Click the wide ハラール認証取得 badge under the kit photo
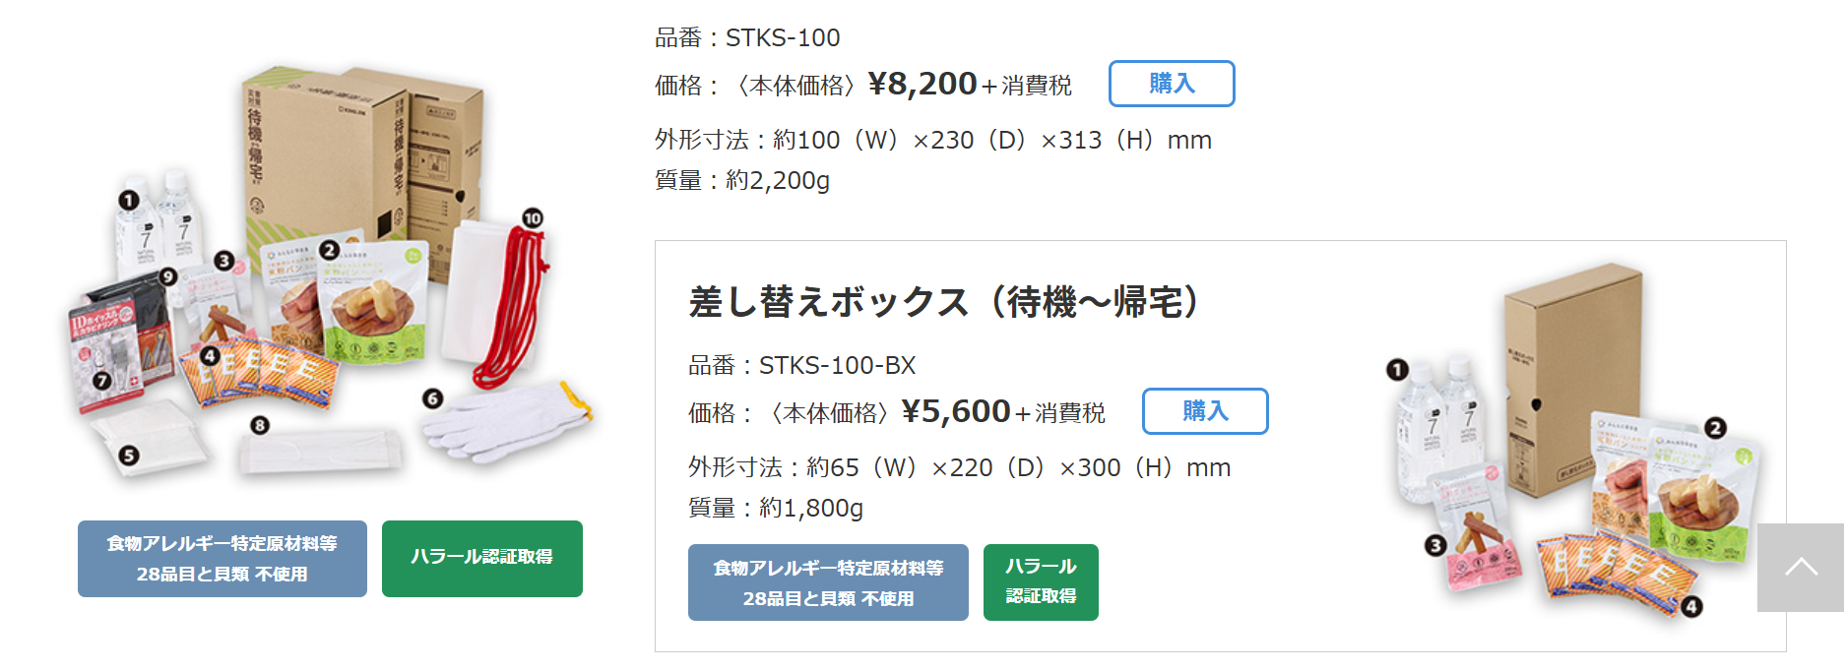The height and width of the screenshot is (671, 1844). 481,558
